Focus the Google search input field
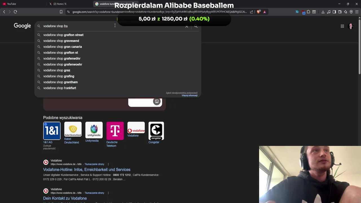Screen dimensions: 361x203 [113, 26]
